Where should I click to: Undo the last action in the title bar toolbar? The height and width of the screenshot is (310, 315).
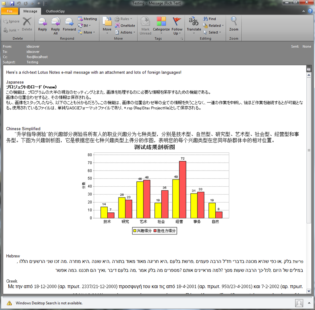click(x=19, y=3)
